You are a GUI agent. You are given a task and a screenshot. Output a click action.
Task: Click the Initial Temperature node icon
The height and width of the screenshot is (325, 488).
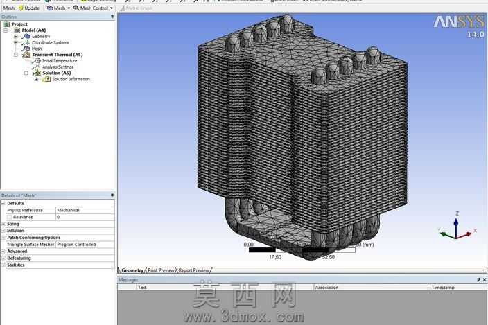click(37, 61)
